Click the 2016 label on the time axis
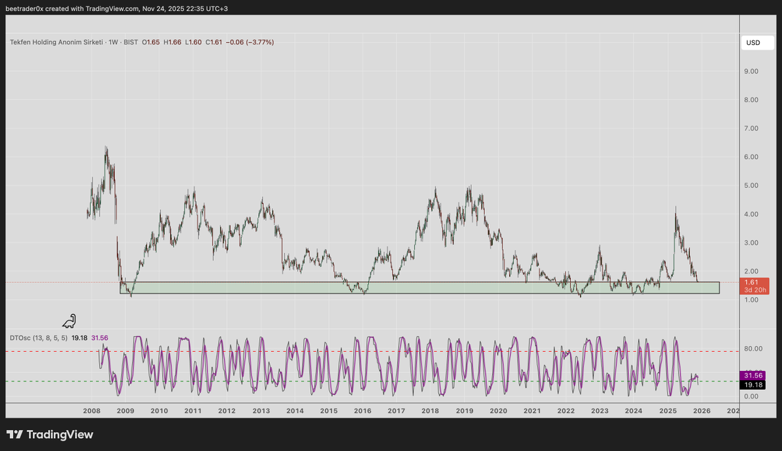The image size is (782, 451). coord(362,411)
